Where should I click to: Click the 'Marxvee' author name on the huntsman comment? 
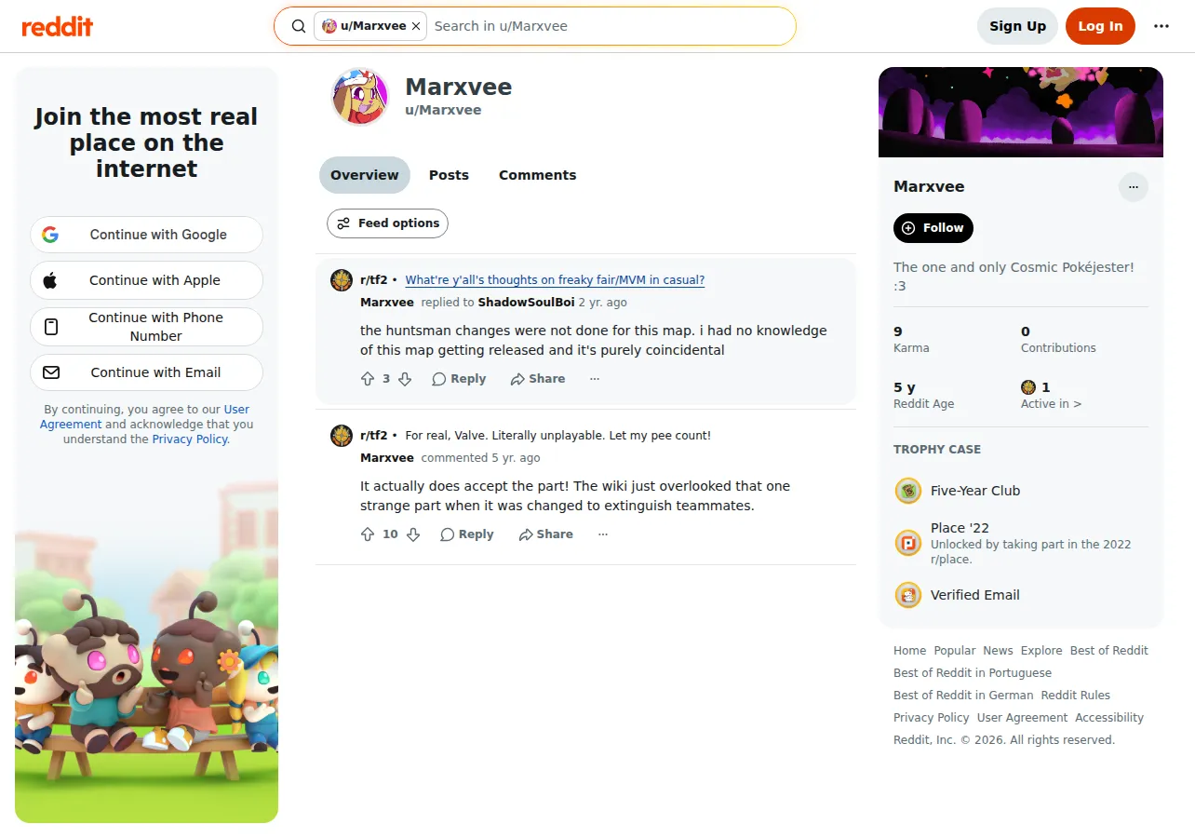click(387, 303)
